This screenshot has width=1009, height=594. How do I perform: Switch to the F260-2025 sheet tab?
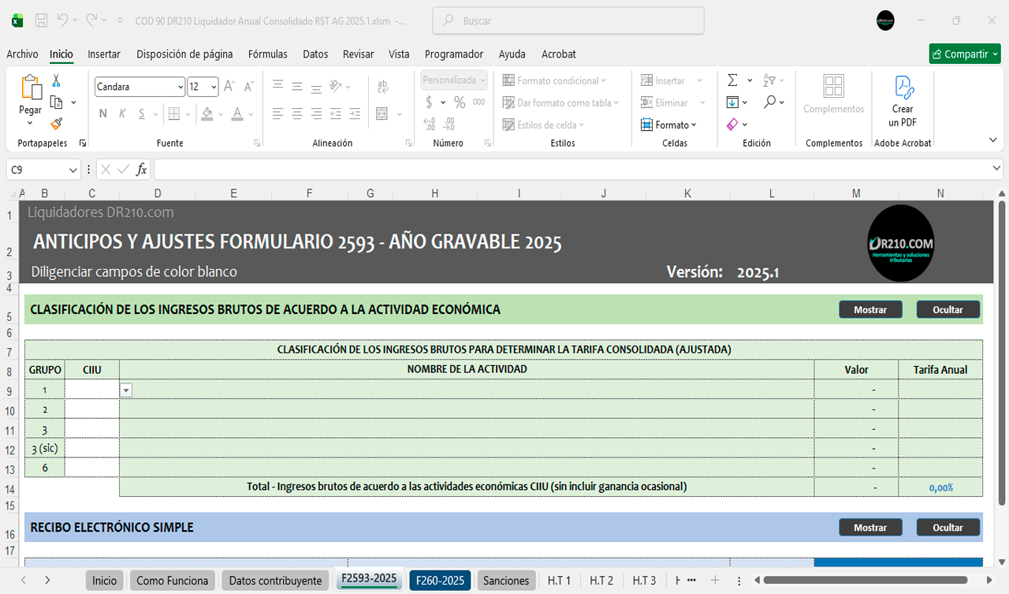point(439,580)
